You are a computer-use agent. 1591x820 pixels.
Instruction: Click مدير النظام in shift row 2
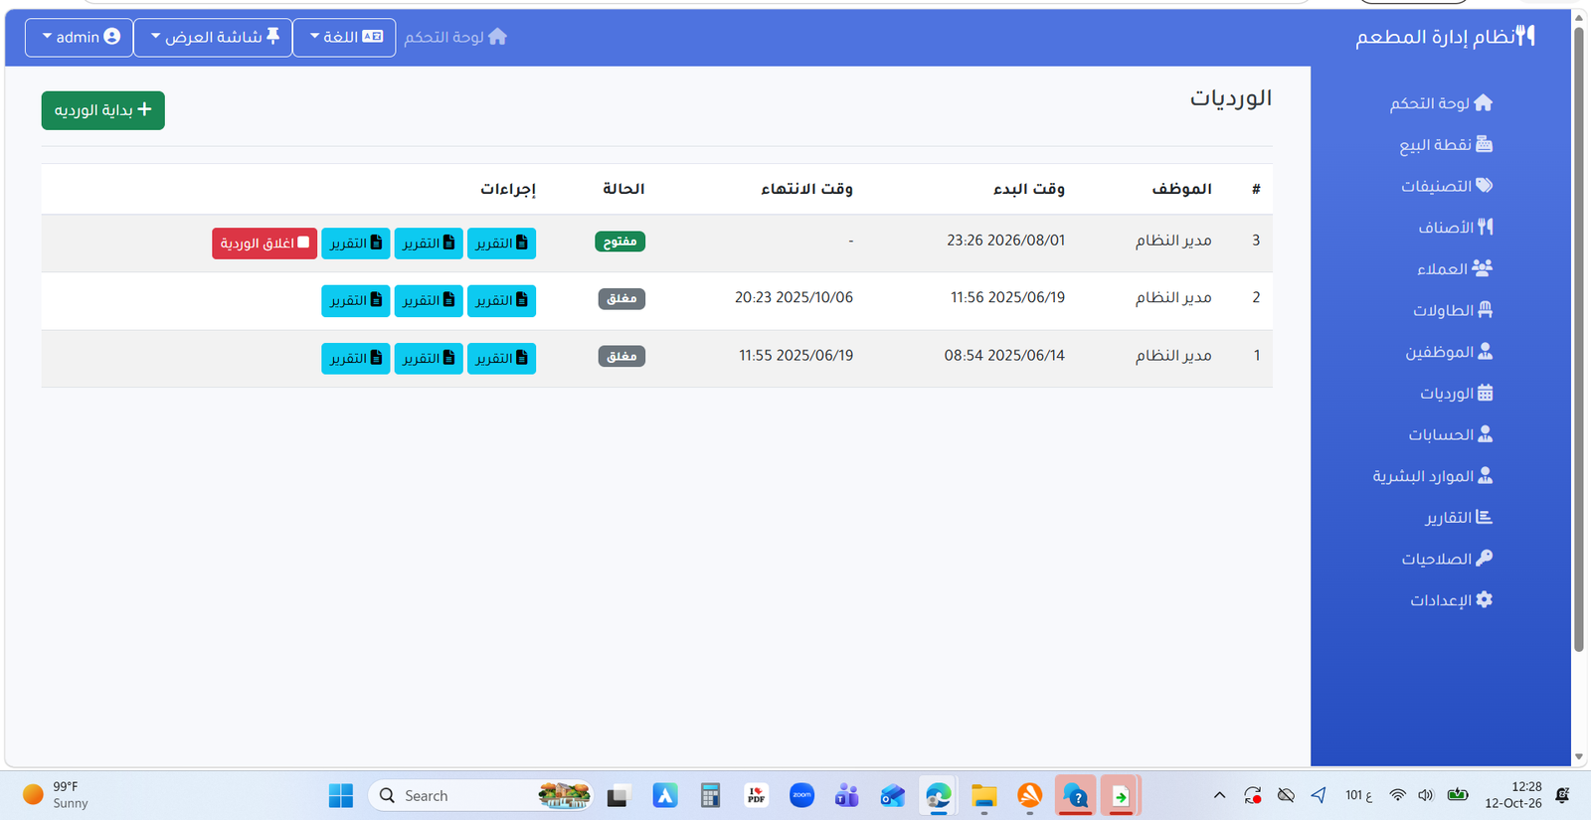(x=1173, y=297)
